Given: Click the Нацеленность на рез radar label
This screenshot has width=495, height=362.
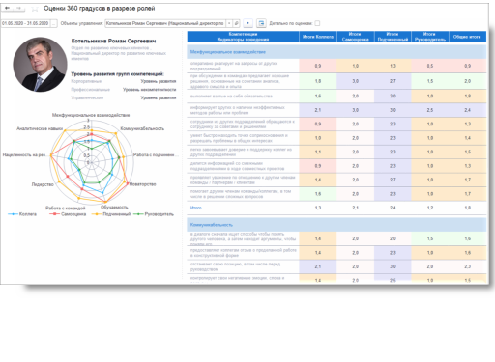Looking at the screenshot, I should pos(24,154).
